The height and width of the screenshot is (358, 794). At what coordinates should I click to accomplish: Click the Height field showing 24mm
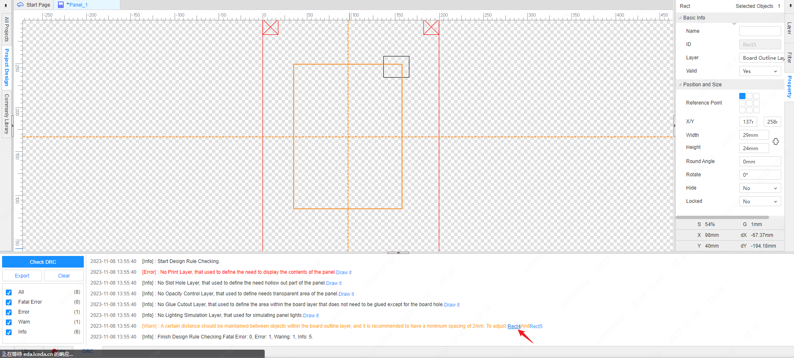point(754,148)
